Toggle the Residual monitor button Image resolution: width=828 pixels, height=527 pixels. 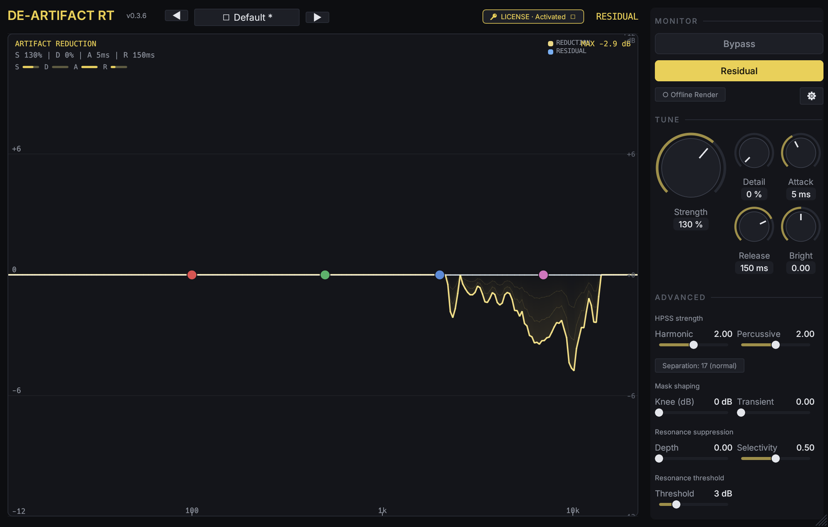(738, 71)
